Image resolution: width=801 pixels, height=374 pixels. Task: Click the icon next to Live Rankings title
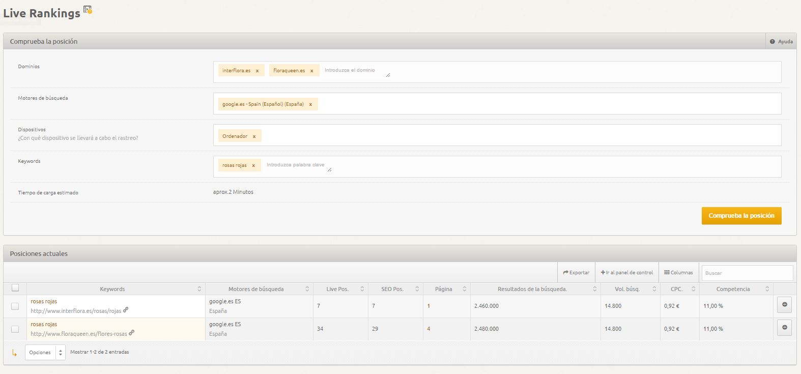click(88, 10)
